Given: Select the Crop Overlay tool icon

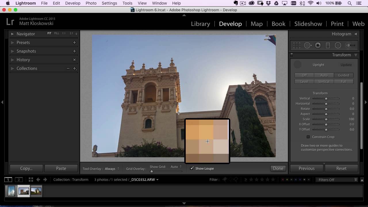Looking at the screenshot, I should pyautogui.click(x=297, y=45).
